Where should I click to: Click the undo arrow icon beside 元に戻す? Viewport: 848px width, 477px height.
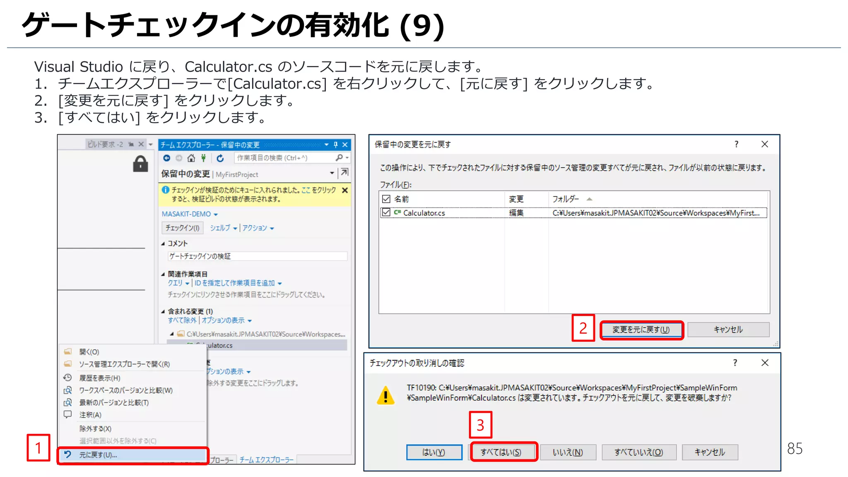(x=67, y=454)
